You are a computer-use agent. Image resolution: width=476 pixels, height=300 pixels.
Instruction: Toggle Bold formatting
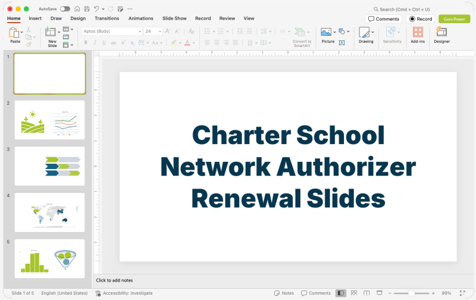[x=86, y=43]
